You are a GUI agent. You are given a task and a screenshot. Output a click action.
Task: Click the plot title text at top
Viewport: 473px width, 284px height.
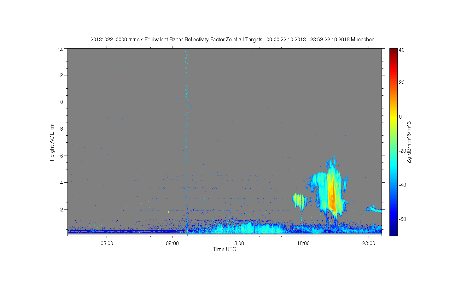click(232, 40)
